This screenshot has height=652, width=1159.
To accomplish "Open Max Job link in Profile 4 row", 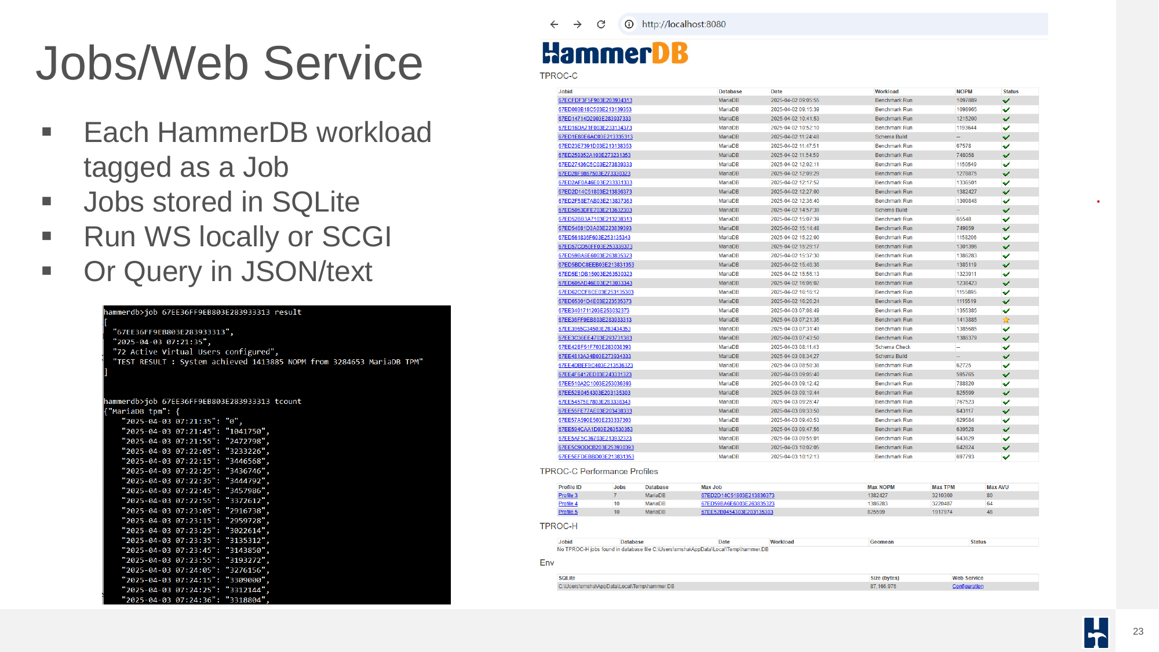I will click(738, 504).
